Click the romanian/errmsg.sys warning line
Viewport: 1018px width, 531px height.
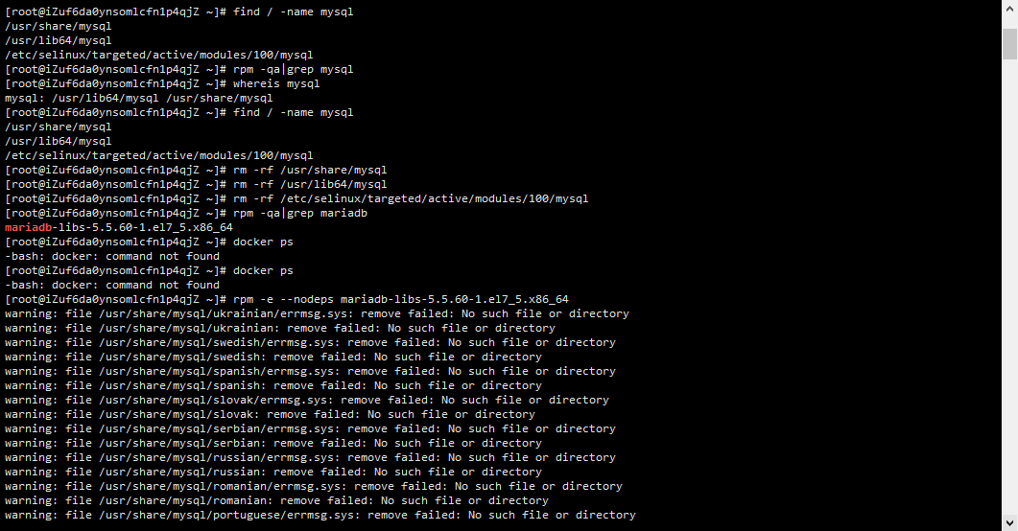pos(314,486)
